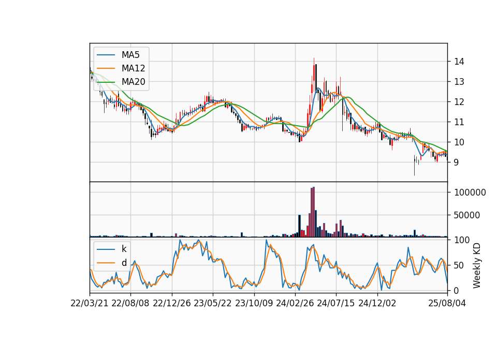The width and height of the screenshot is (497, 357).
Task: Click the volume axis value 50000
Action: (467, 215)
